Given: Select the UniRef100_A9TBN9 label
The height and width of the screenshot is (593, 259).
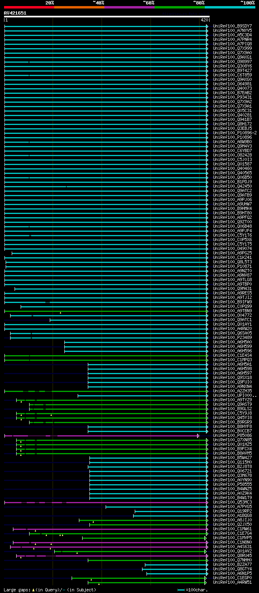Looking at the screenshot, I should (x=232, y=311).
